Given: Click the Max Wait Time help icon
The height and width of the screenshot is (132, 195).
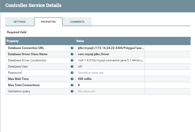Looking at the screenshot, I should pyautogui.click(x=72, y=79).
